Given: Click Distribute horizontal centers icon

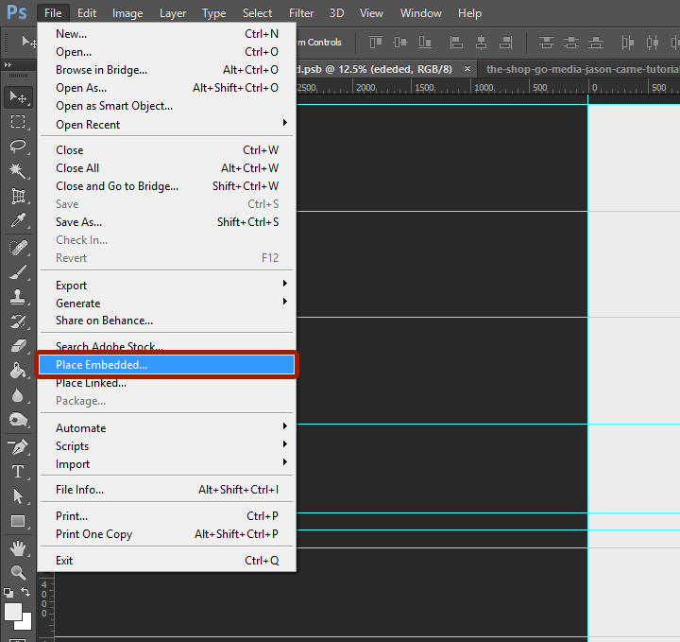Looking at the screenshot, I should [653, 43].
